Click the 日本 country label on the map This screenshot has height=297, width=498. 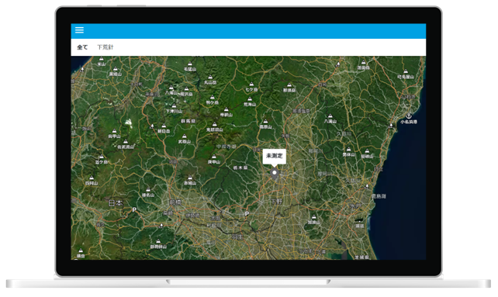coord(116,202)
